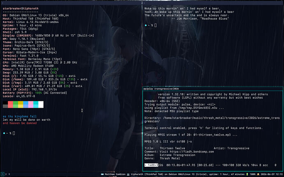The height and width of the screenshot is (177, 284).
Task: Click the 100% battery text in status bar
Action: pyautogui.click(x=252, y=174)
